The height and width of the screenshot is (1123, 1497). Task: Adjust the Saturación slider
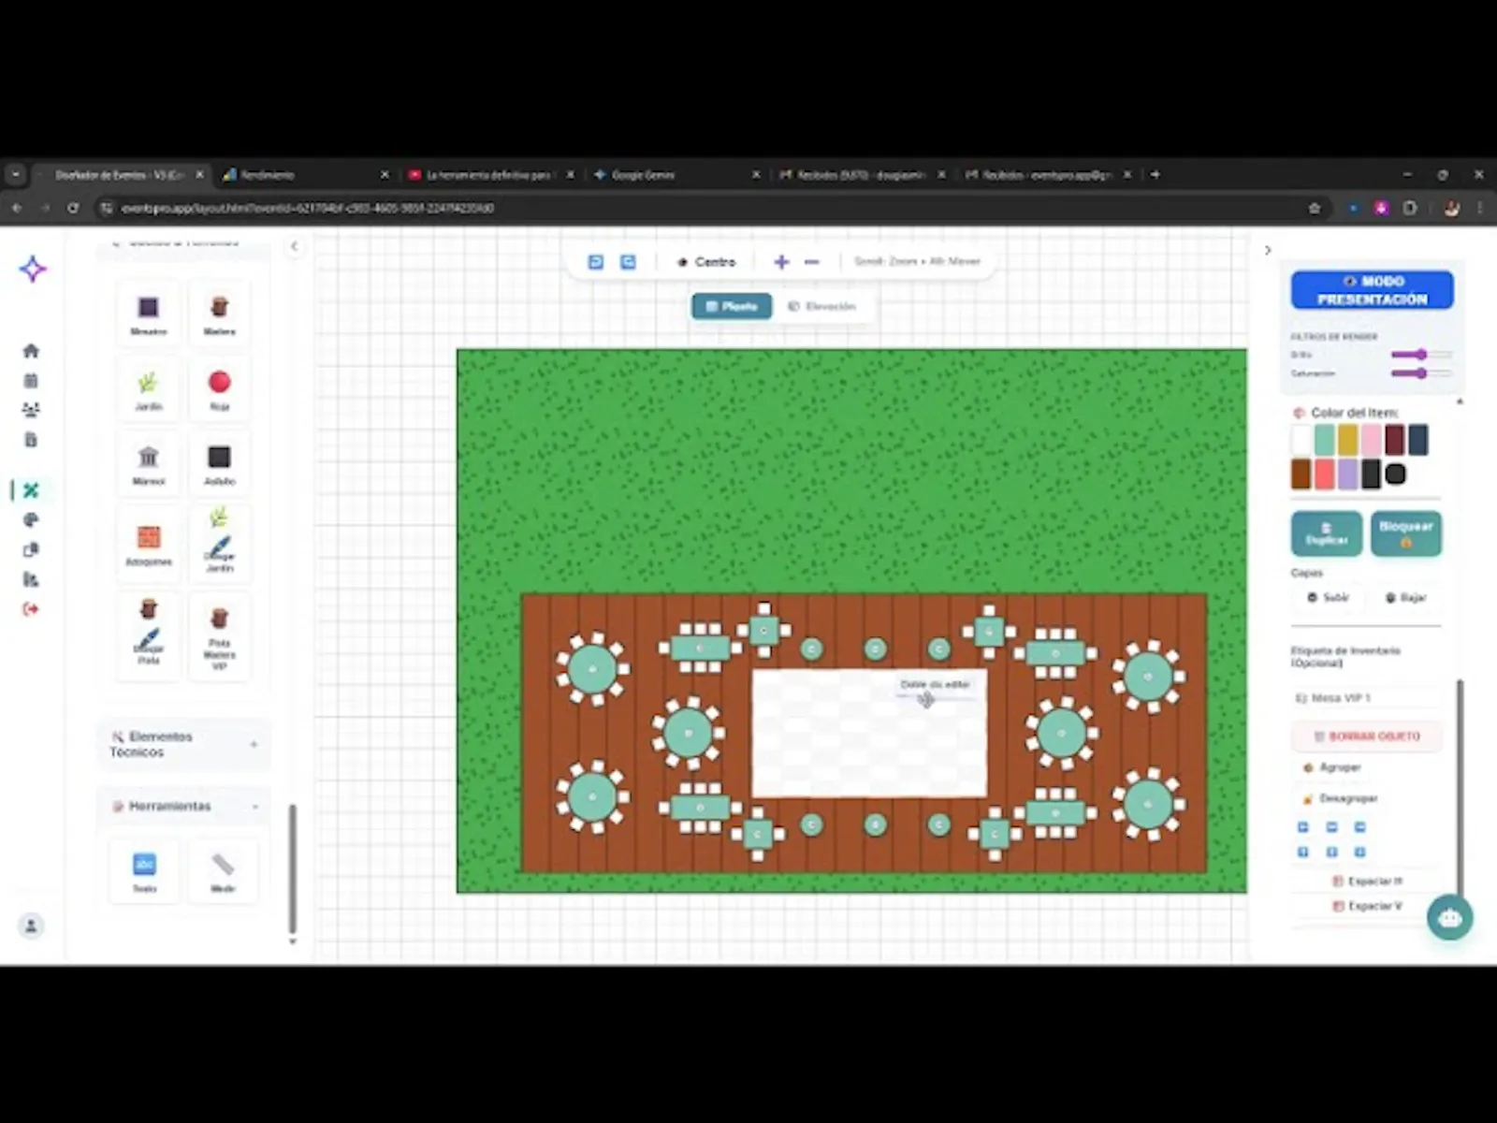(x=1420, y=373)
